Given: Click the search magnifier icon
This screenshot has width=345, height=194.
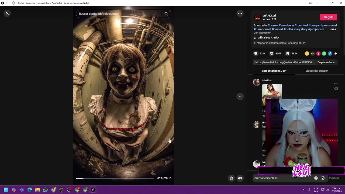Looking at the screenshot, I should click(166, 14).
